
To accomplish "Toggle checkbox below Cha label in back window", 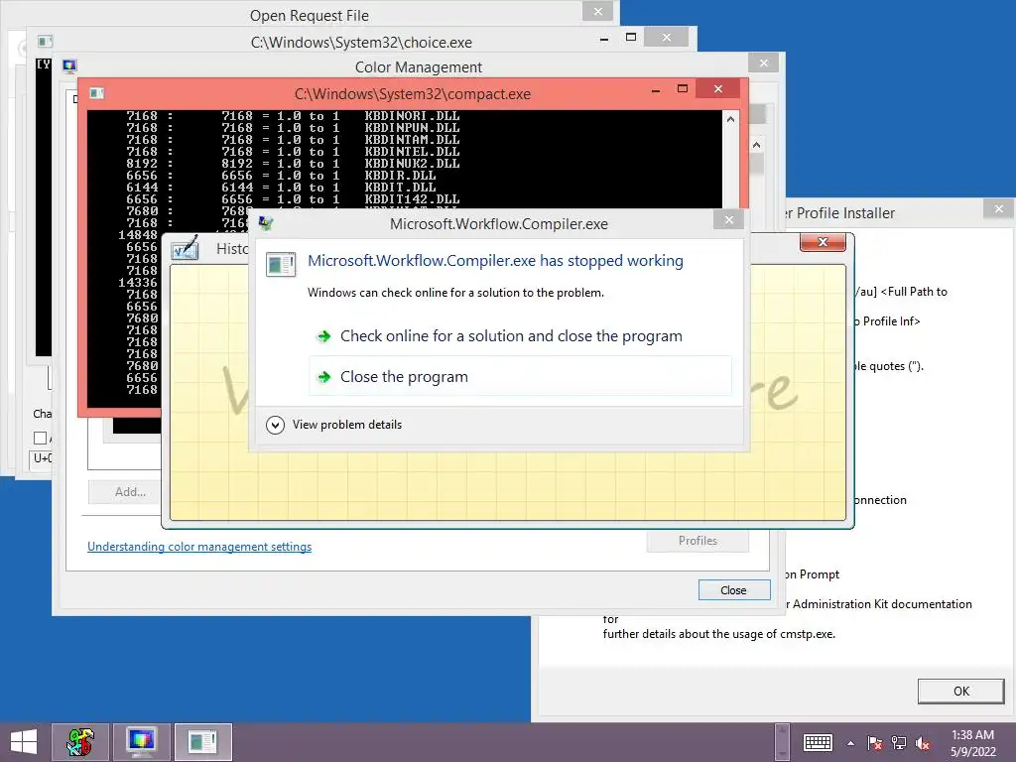I will (x=40, y=438).
